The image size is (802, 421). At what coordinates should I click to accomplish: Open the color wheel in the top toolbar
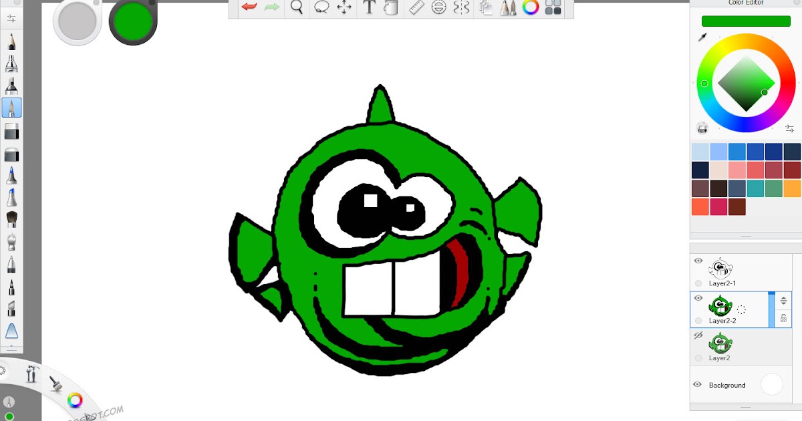click(x=531, y=7)
